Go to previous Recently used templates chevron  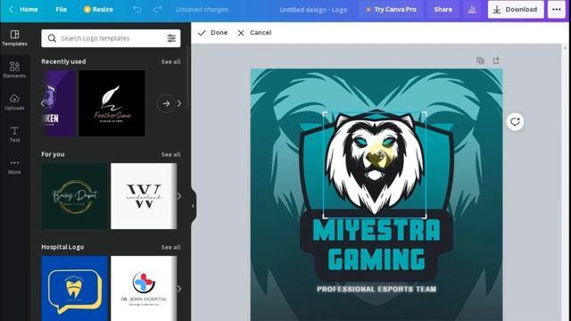tap(43, 103)
